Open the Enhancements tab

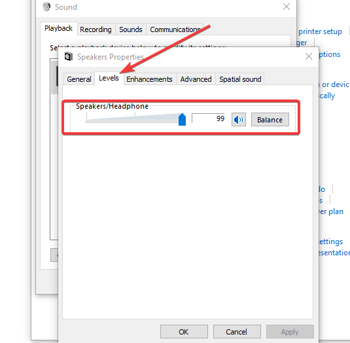pyautogui.click(x=149, y=79)
